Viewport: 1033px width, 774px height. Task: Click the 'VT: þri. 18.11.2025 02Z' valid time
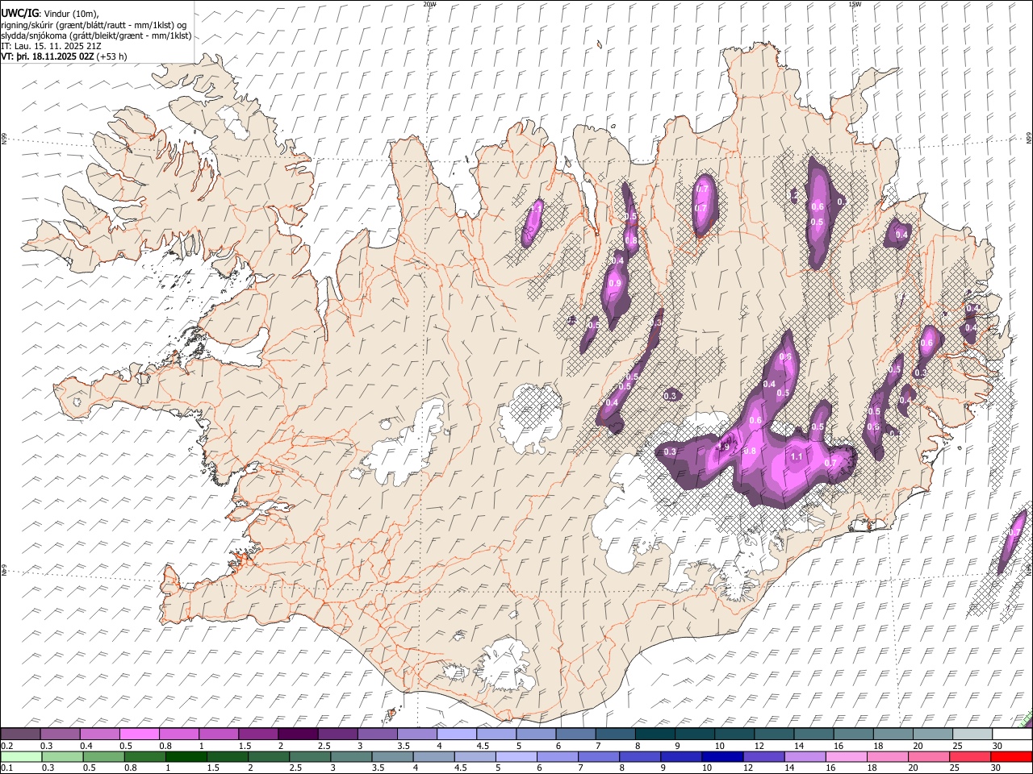pos(48,56)
